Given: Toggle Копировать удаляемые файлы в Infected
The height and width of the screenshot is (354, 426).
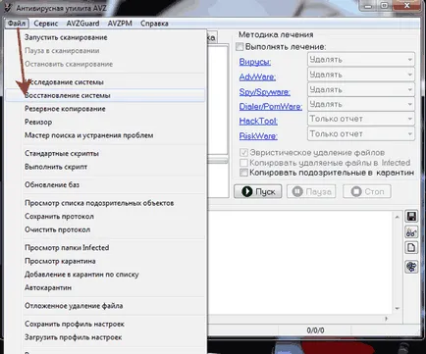Looking at the screenshot, I should pyautogui.click(x=243, y=163).
